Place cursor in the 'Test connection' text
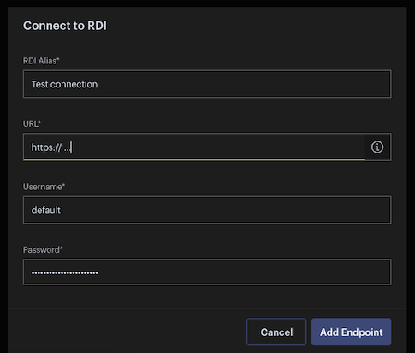Viewport: 415px width, 353px height. 64,84
